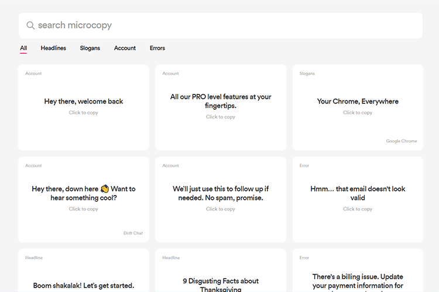The image size is (439, 292).
Task: Click the waving hand emoji in the card
Action: [105, 189]
